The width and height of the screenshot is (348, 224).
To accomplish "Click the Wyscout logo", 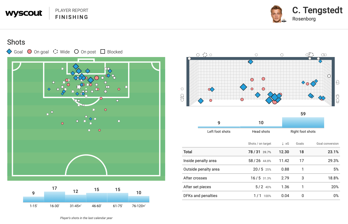I will tap(24, 13).
